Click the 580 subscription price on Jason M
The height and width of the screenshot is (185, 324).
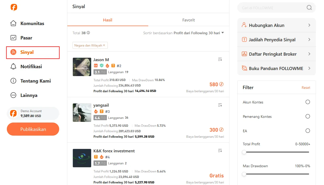(x=214, y=84)
